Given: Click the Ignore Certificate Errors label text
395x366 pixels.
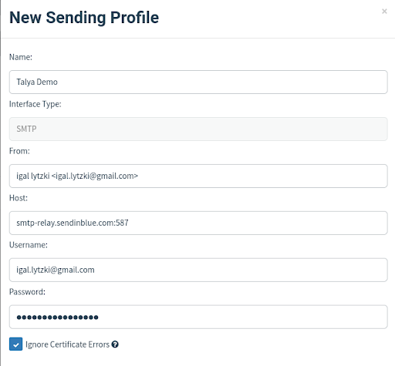Looking at the screenshot, I should tap(67, 344).
